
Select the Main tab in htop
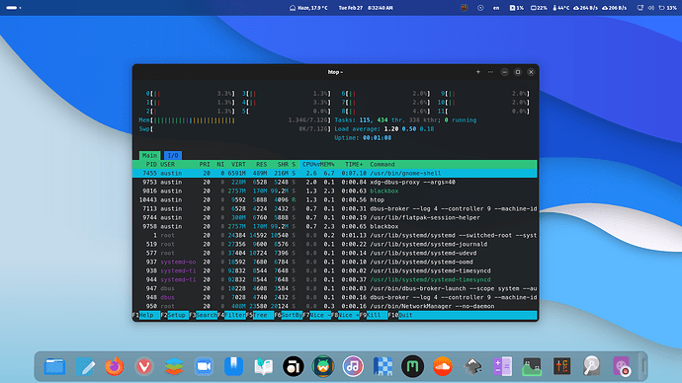point(149,155)
